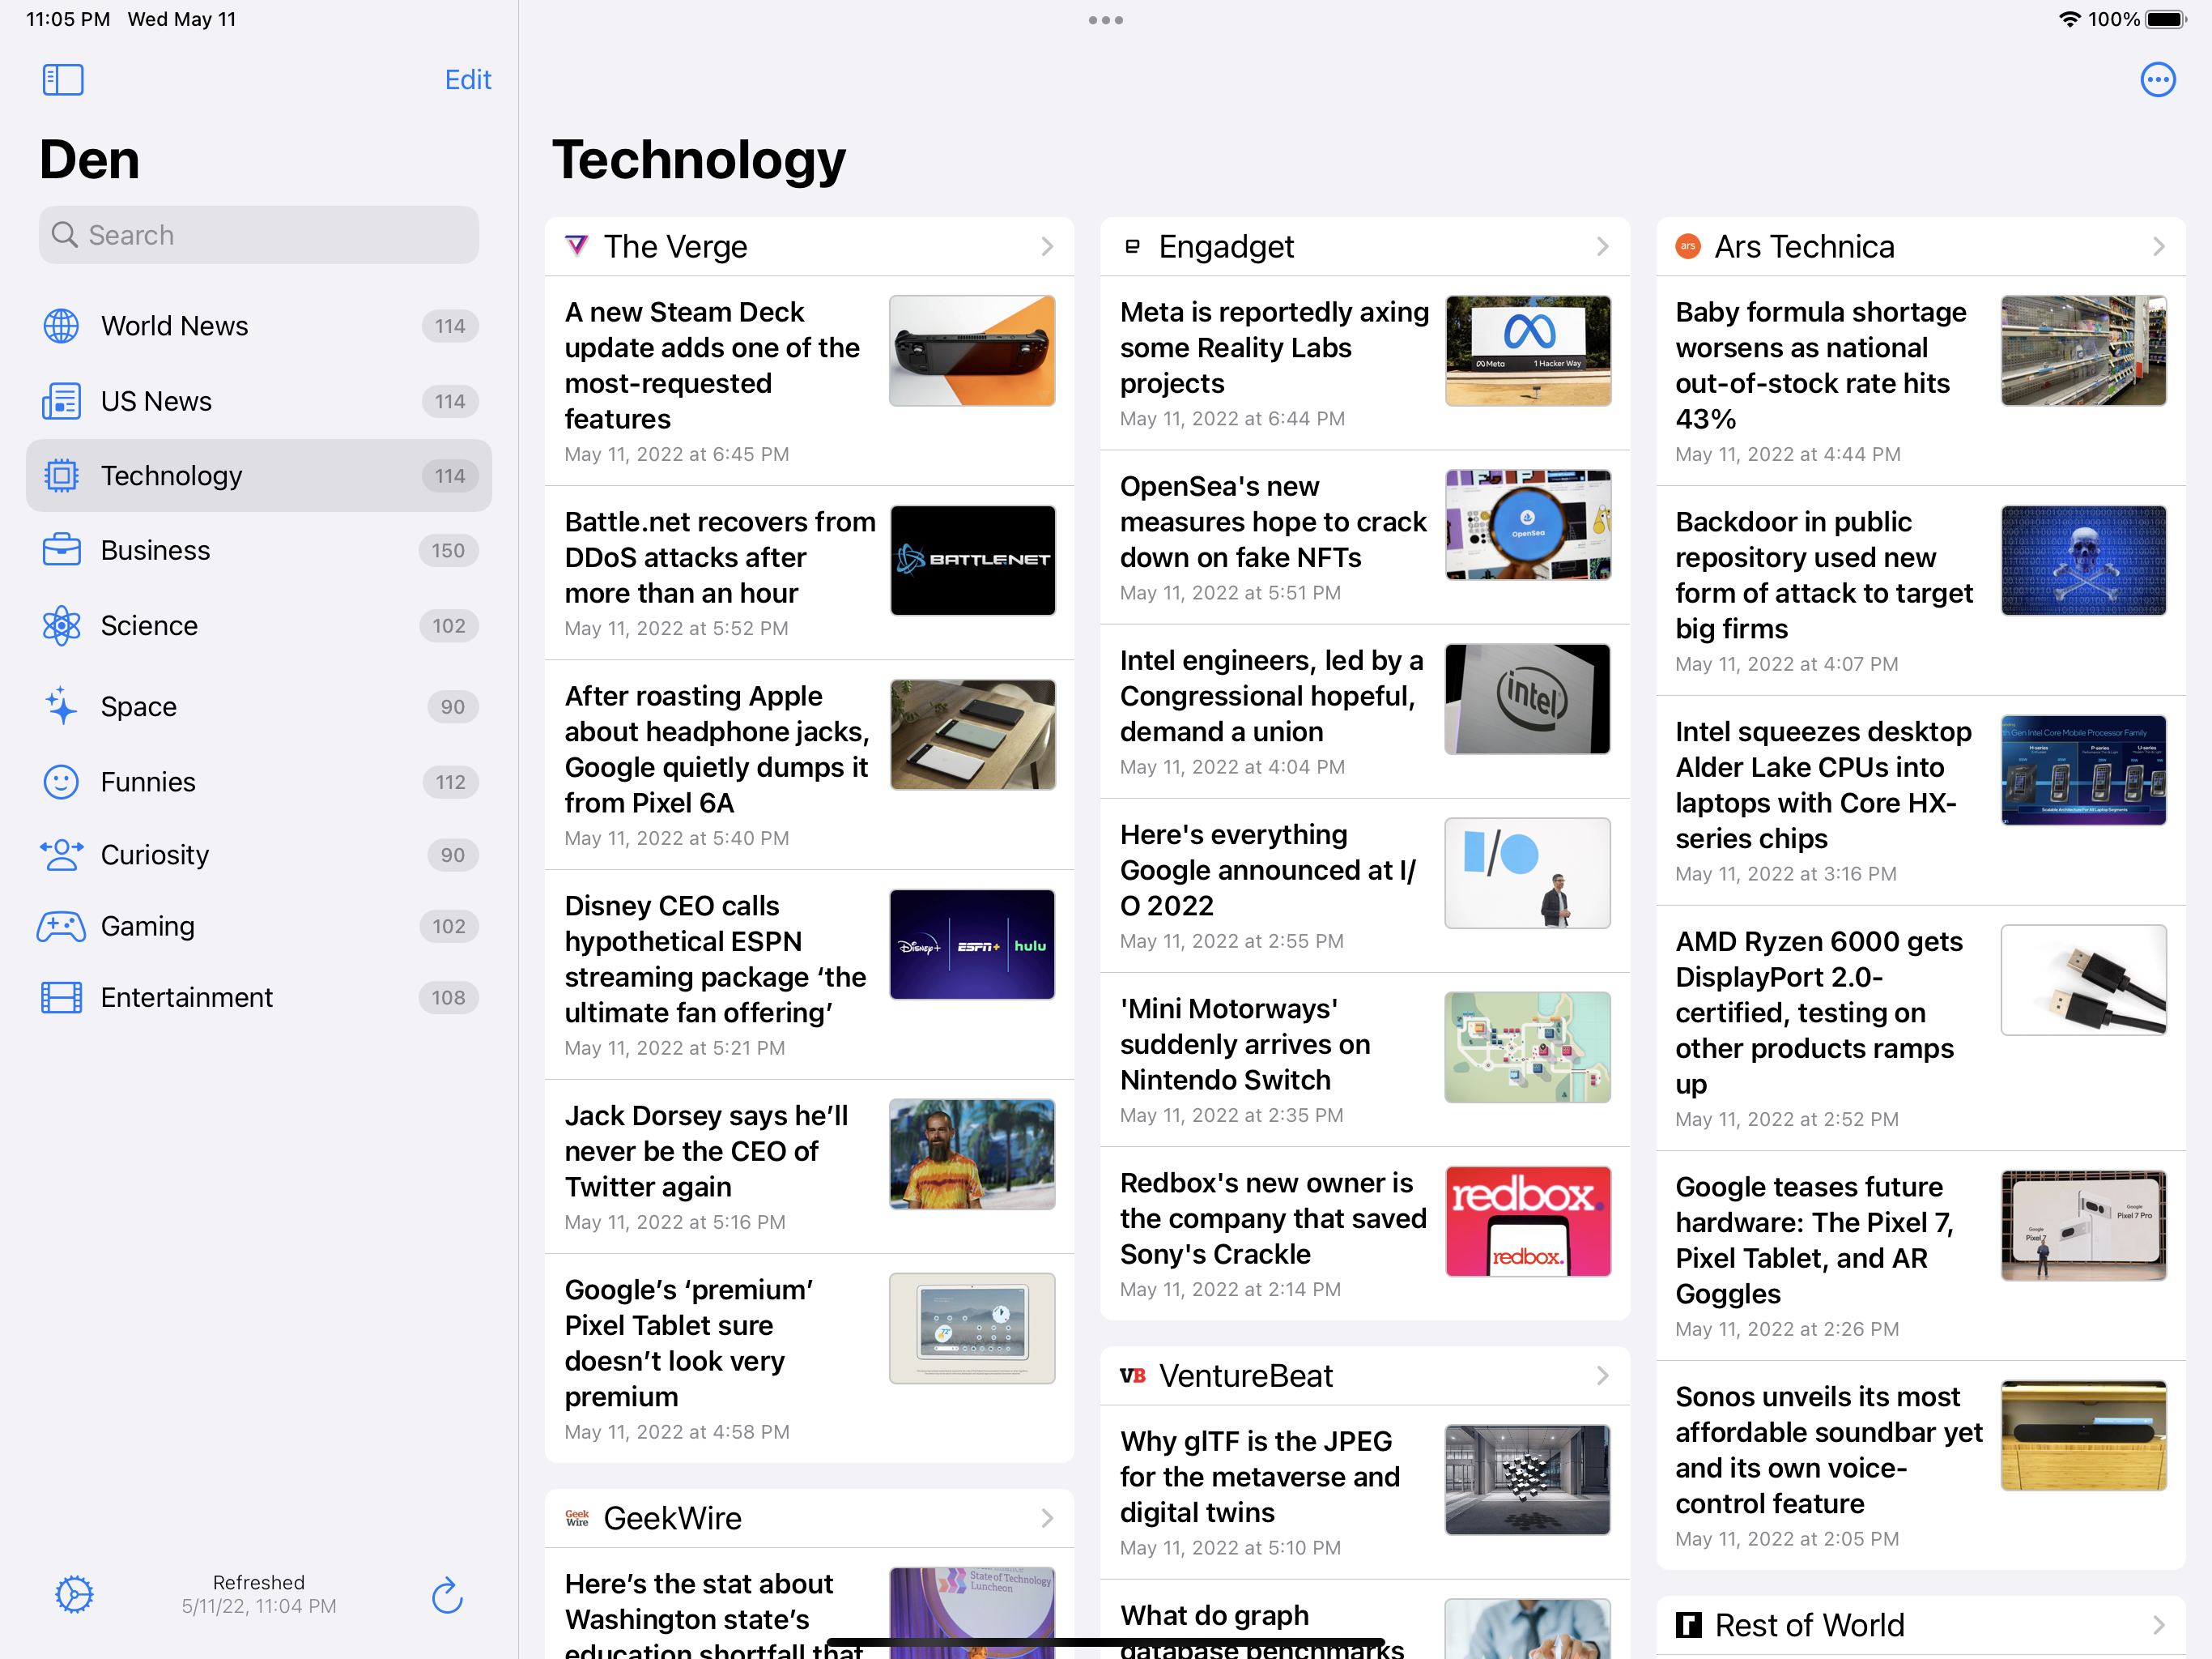Click the Space sparkles icon
This screenshot has width=2212, height=1659.
tap(61, 706)
